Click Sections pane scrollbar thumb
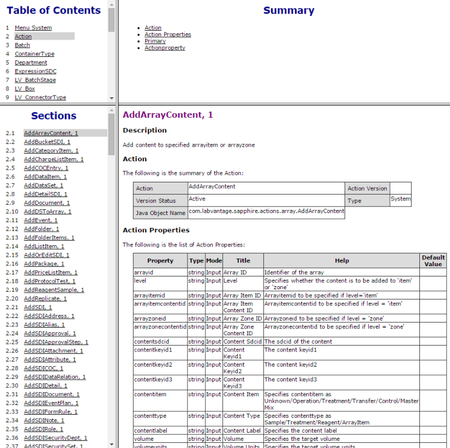This screenshot has height=448, width=450. (111, 134)
